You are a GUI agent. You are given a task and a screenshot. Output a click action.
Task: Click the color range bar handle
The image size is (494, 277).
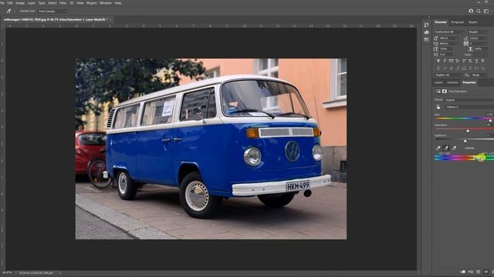click(x=480, y=157)
